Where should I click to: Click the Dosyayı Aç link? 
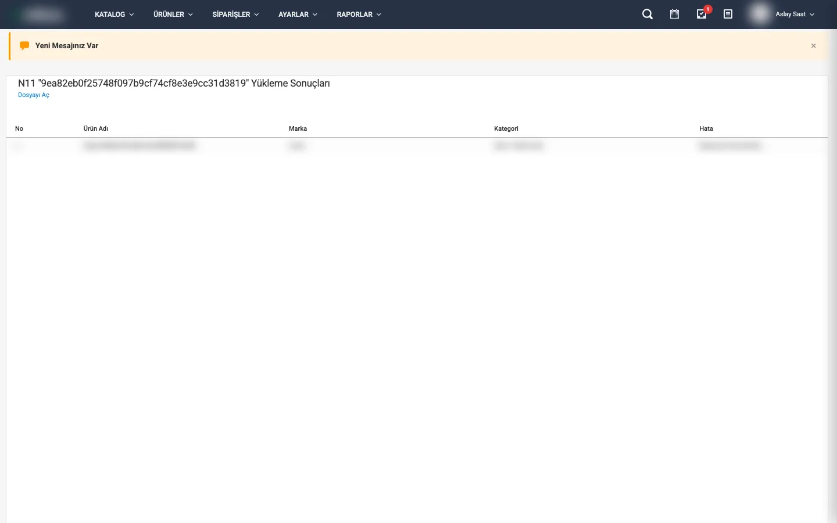pyautogui.click(x=34, y=95)
